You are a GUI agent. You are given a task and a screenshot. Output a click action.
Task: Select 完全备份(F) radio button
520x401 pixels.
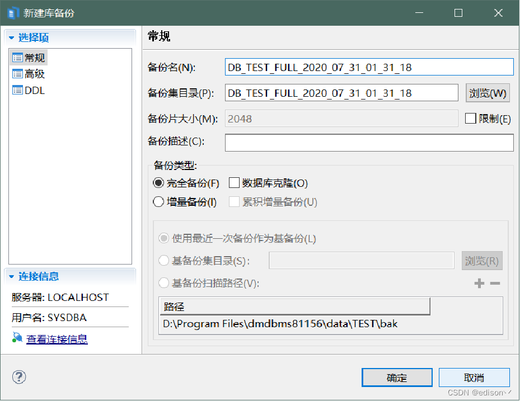point(158,183)
